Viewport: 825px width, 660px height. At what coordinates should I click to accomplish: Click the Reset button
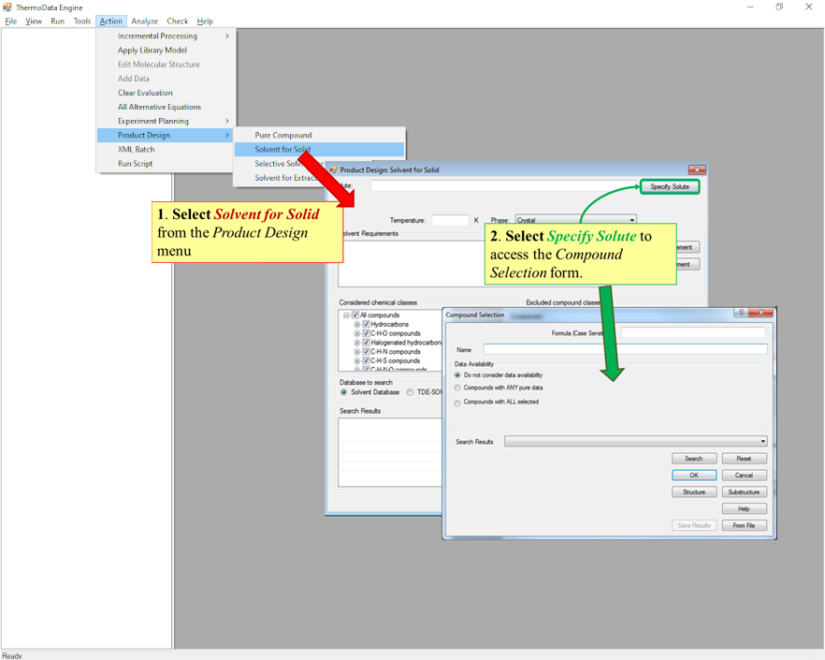coord(744,459)
